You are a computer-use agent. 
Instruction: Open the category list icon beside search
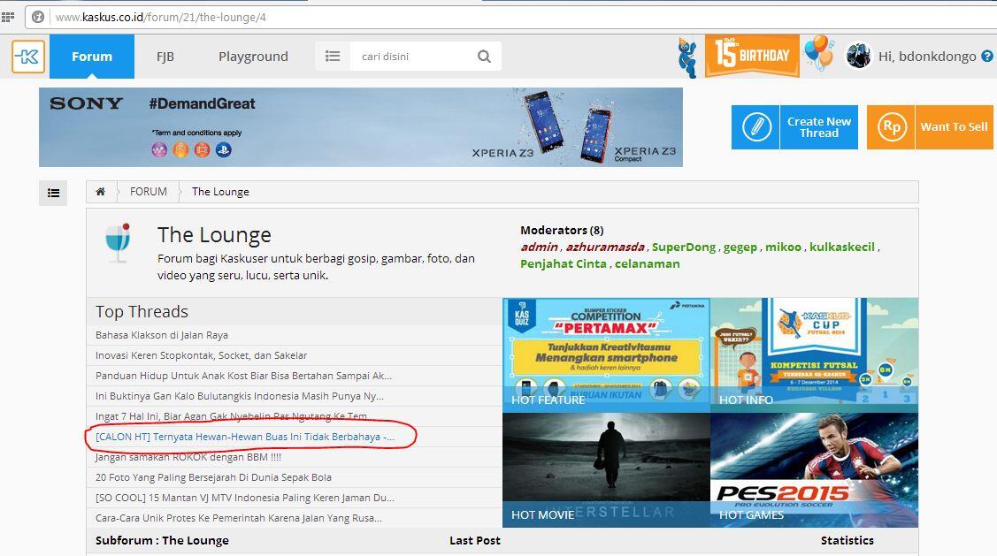click(x=333, y=57)
